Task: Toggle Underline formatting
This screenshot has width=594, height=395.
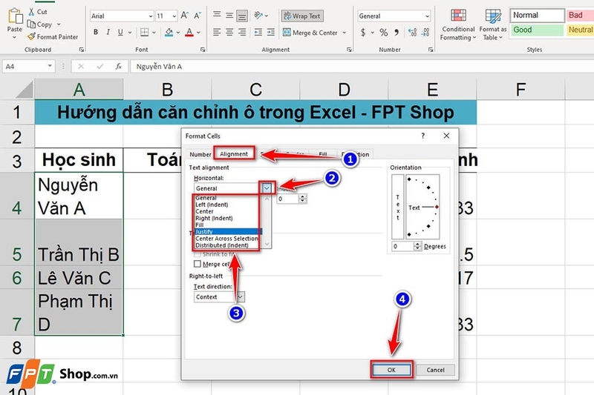Action: pyautogui.click(x=120, y=33)
